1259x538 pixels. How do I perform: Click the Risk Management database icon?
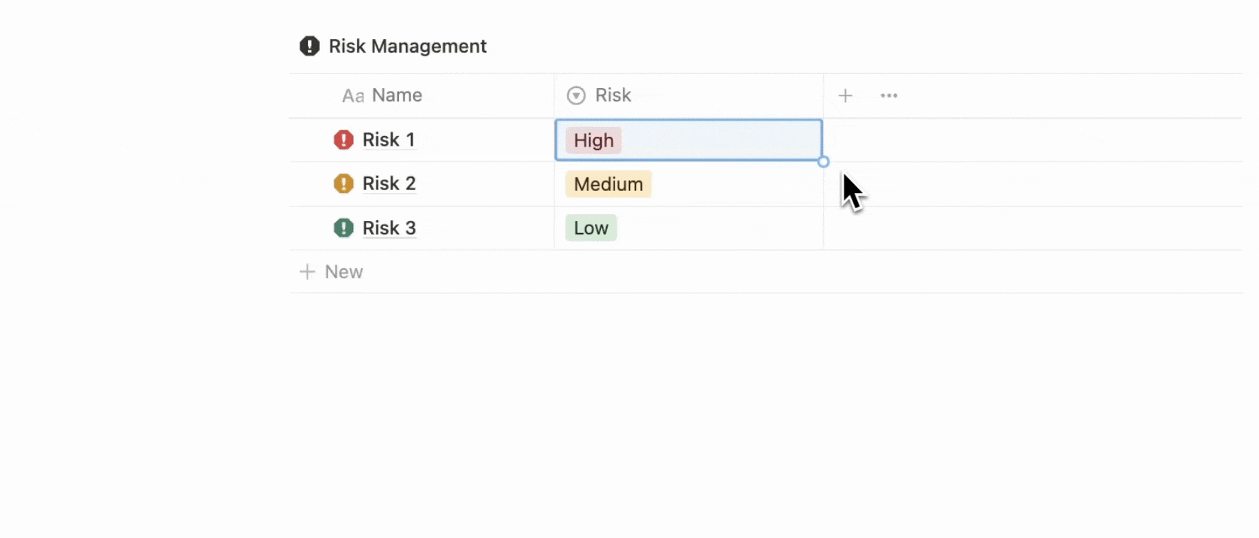click(x=309, y=47)
